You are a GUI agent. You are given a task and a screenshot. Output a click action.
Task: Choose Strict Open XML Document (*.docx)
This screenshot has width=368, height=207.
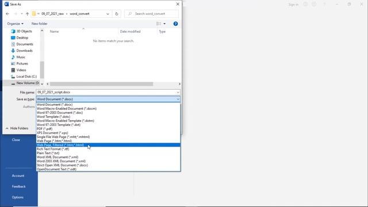[x=108, y=165]
